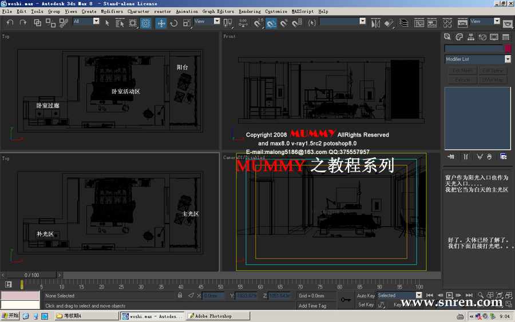Toggle Set Key mode

coord(366,305)
